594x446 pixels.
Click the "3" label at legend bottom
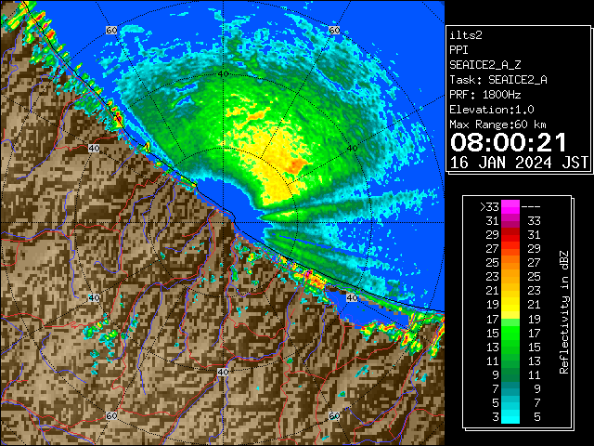[496, 417]
